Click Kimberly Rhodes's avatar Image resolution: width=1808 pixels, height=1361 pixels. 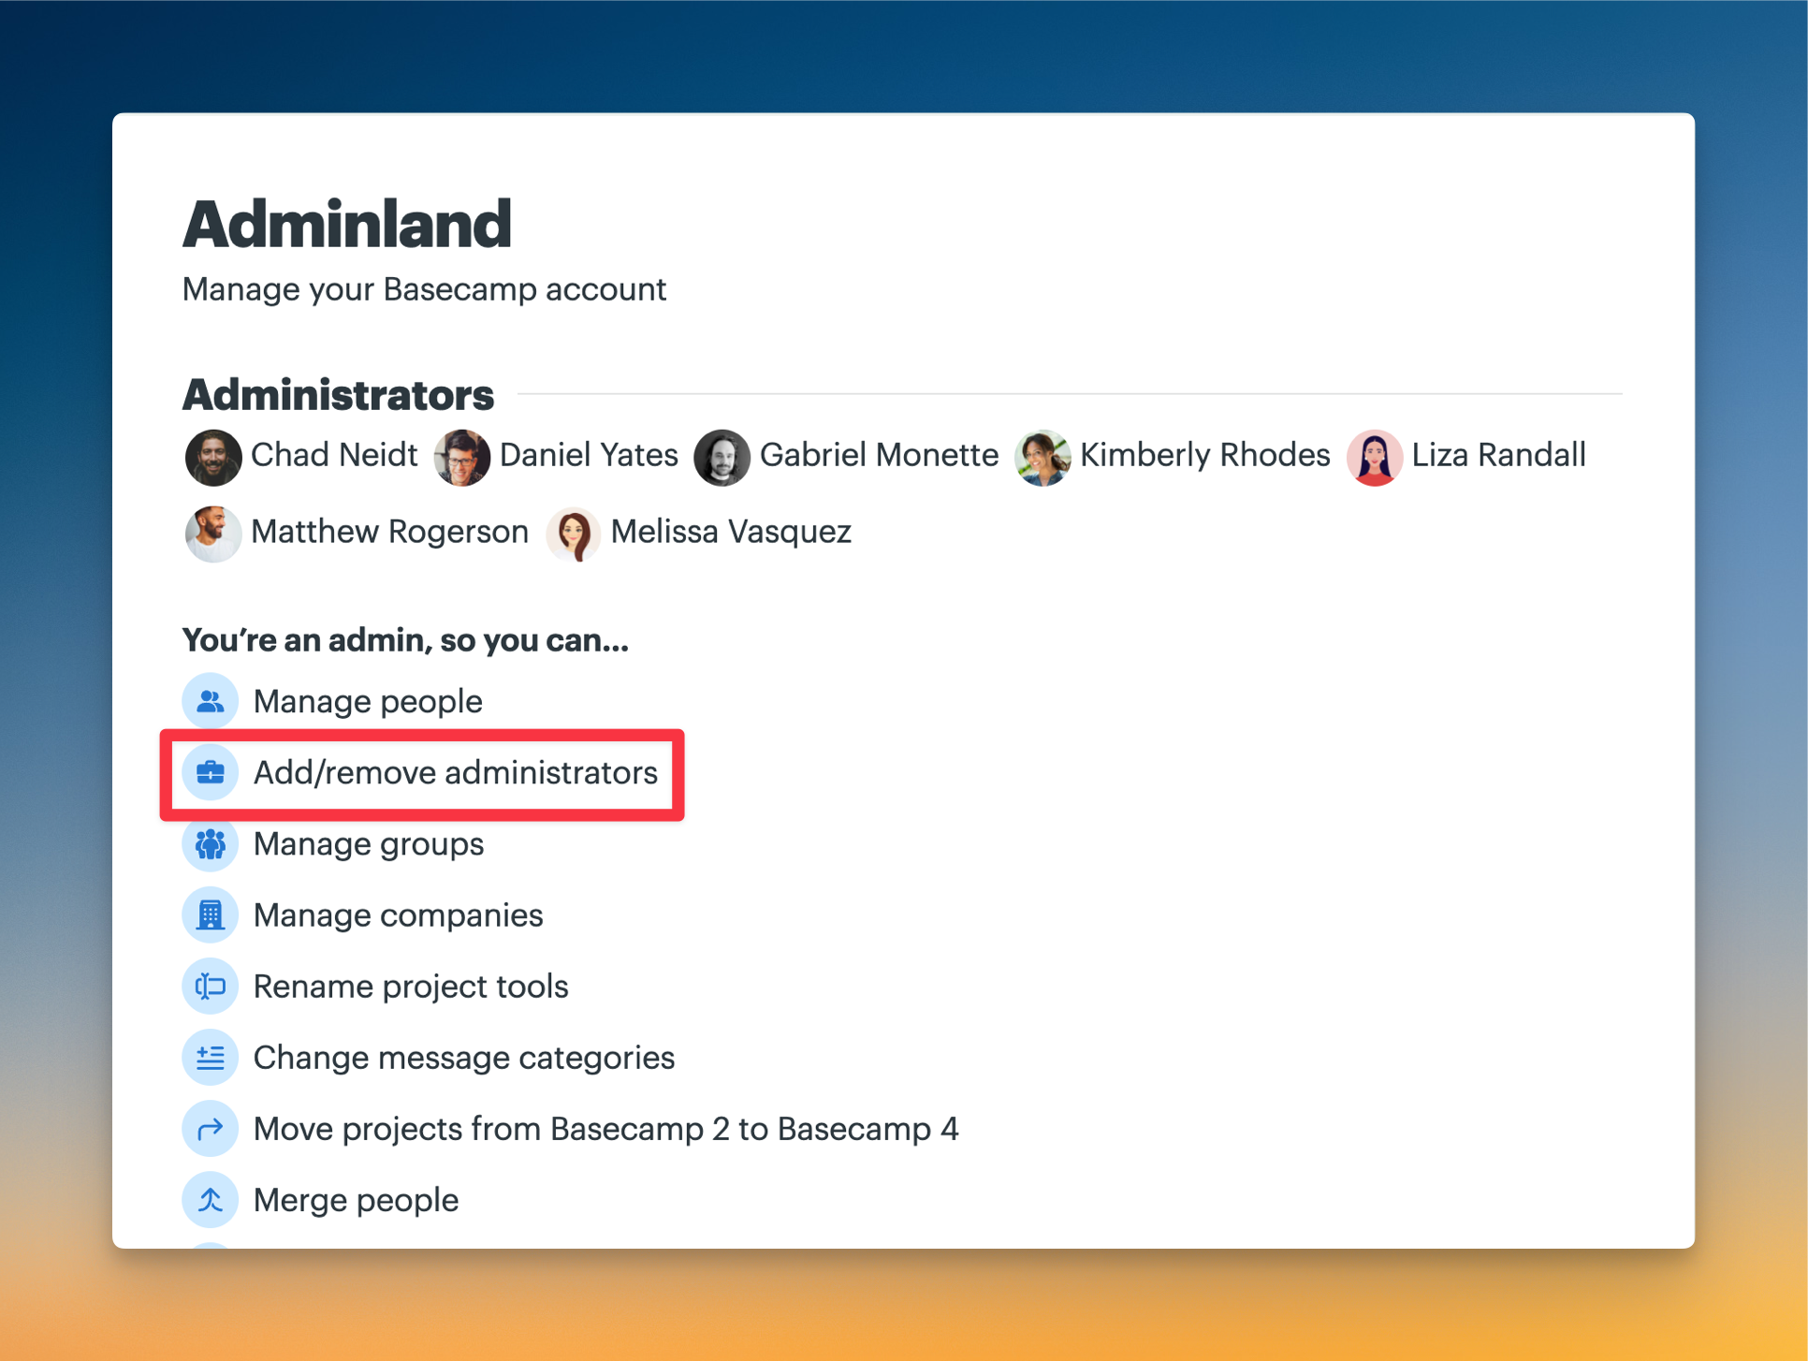tap(1043, 457)
